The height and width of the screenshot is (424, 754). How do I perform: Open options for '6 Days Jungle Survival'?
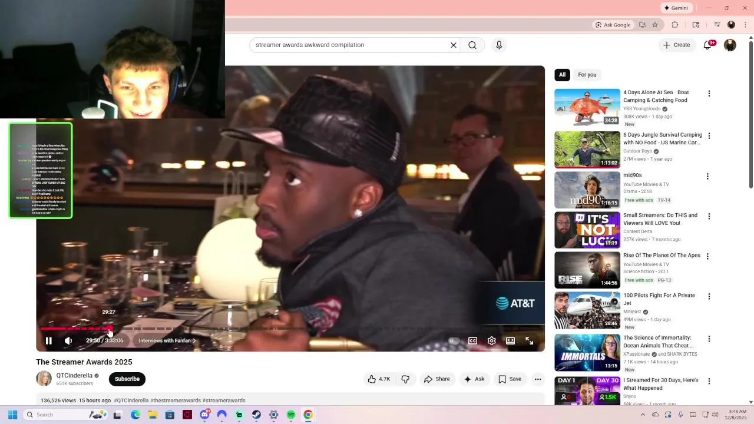(709, 135)
